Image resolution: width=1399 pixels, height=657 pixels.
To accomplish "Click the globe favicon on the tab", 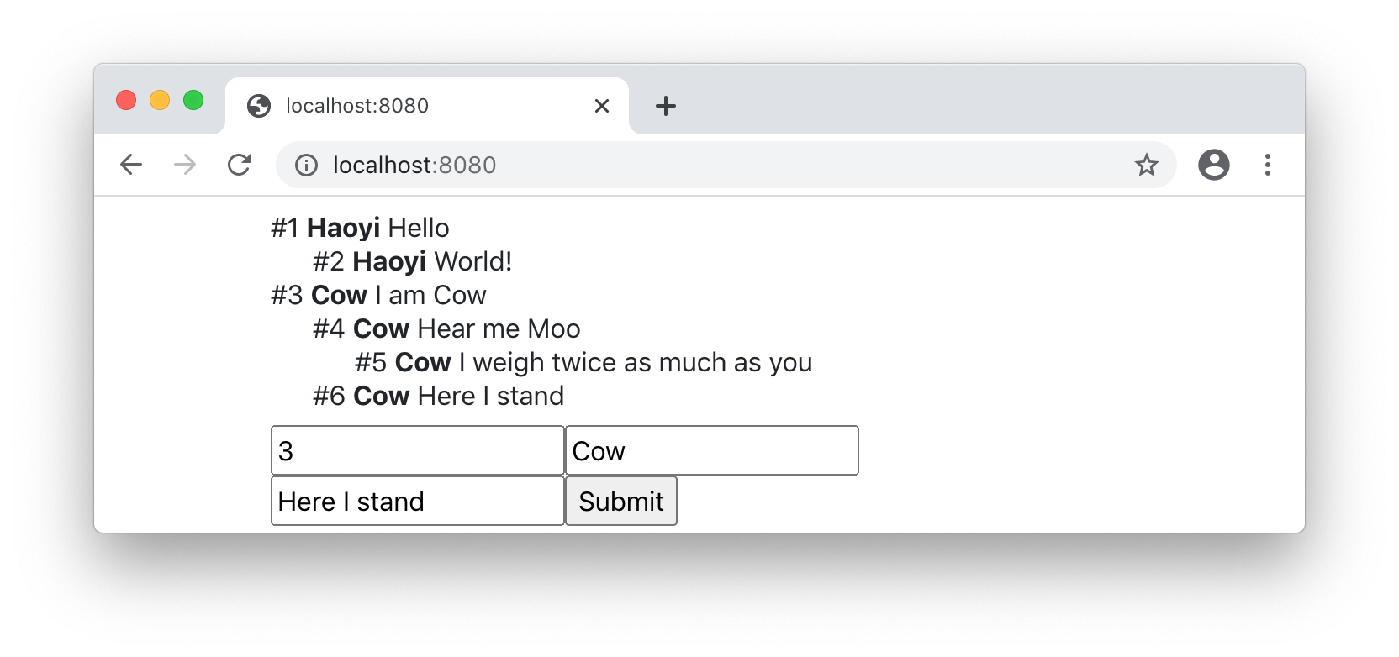I will (259, 106).
